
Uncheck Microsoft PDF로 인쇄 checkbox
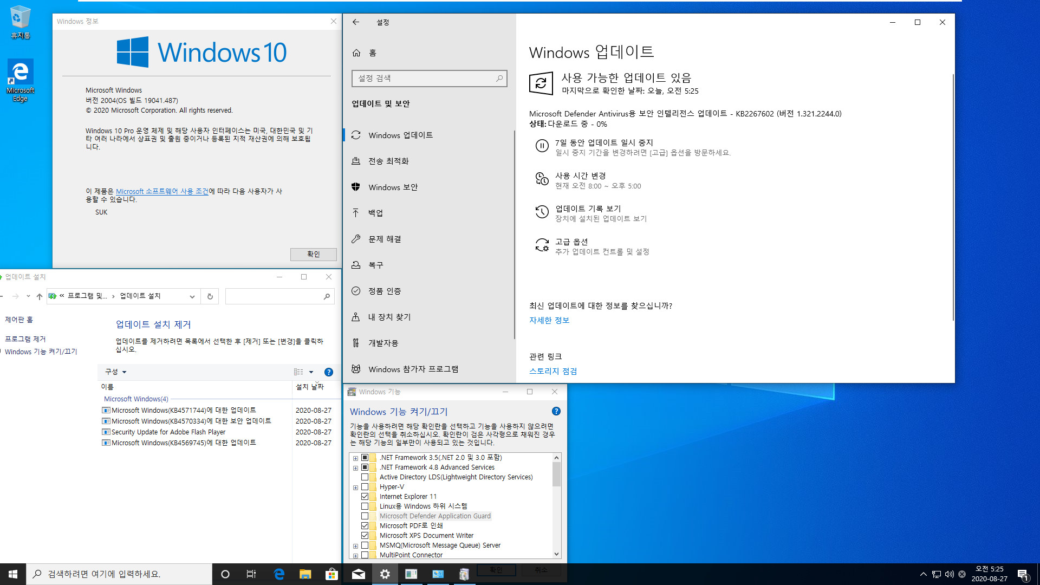click(x=365, y=526)
